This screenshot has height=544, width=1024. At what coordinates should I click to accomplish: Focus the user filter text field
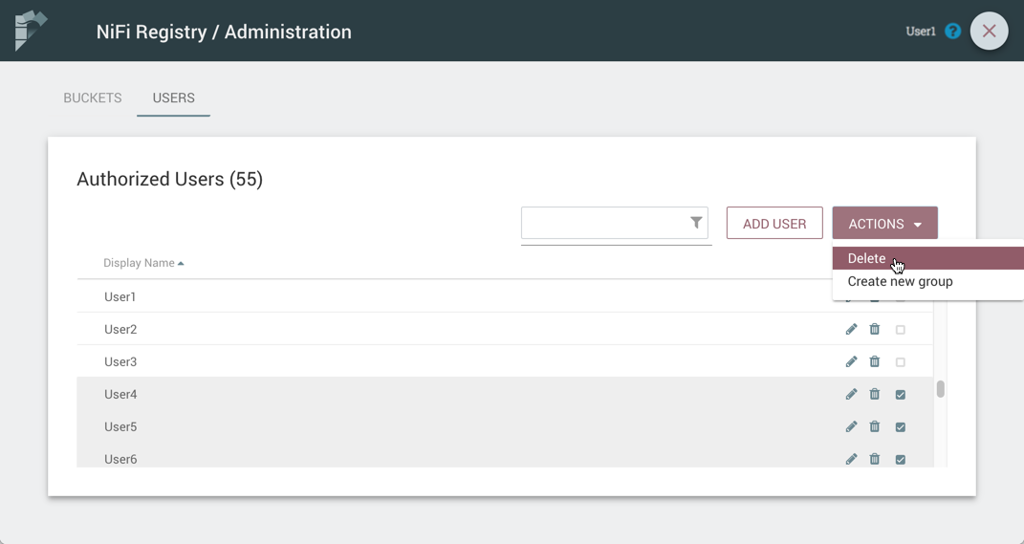pyautogui.click(x=604, y=224)
